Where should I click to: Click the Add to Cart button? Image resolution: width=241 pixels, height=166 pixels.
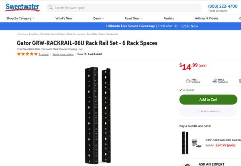[x=208, y=99]
